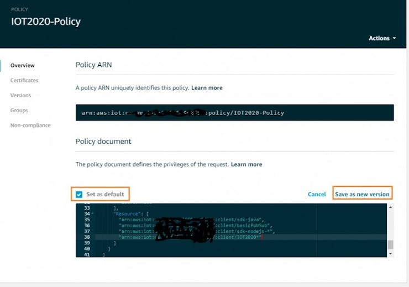Click the IOT2020-Policy title heading
This screenshot has width=409, height=287.
pos(46,22)
